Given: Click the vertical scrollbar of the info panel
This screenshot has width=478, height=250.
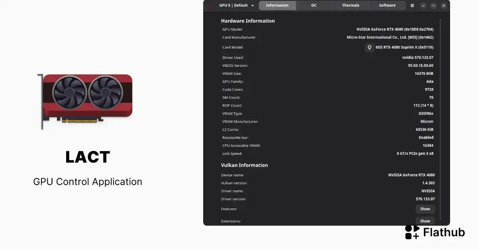Looking at the screenshot, I should coord(440,119).
